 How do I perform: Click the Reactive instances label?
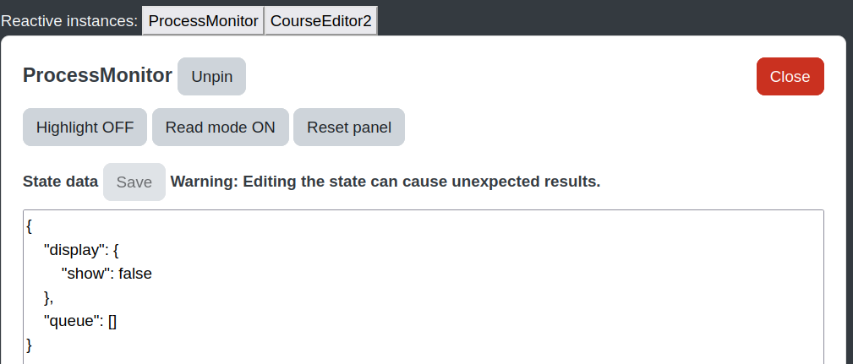point(69,21)
